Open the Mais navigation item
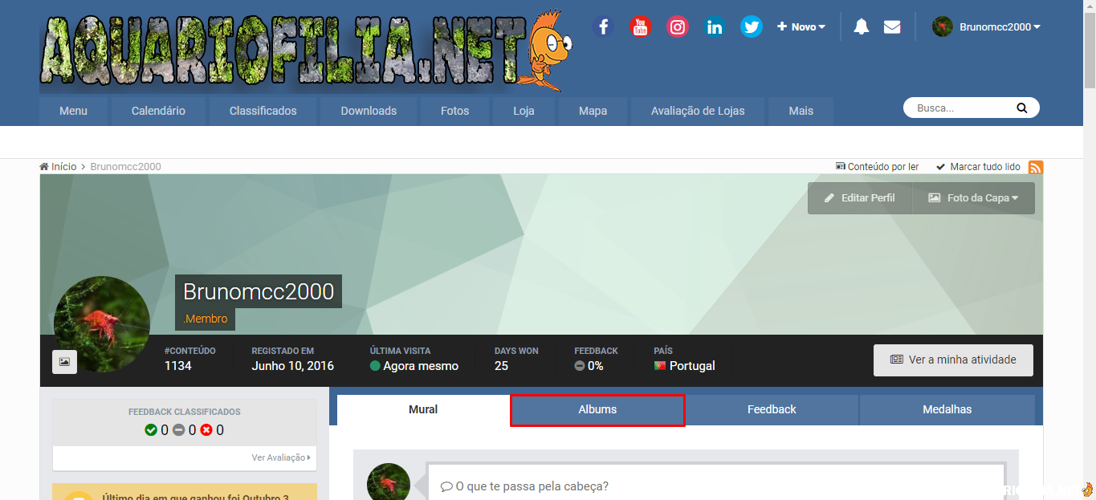1096x500 pixels. click(x=801, y=111)
